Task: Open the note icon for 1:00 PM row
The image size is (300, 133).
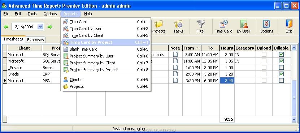Action: coord(175,68)
